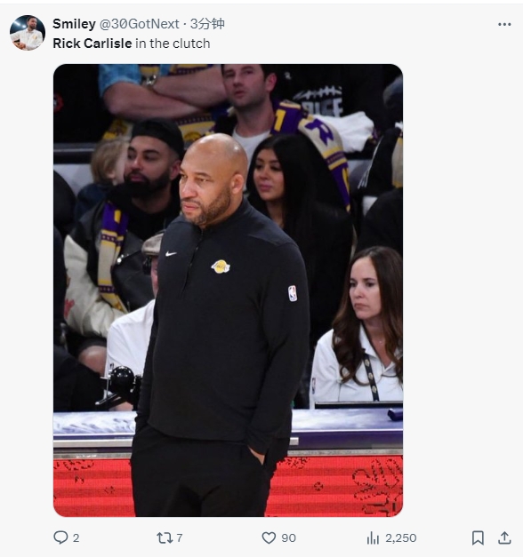Click the reply speech bubble icon
Image resolution: width=523 pixels, height=557 pixels.
coord(60,537)
